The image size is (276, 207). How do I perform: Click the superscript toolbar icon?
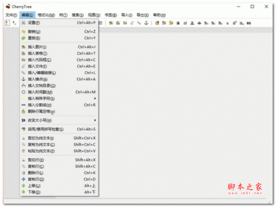coord(235,23)
